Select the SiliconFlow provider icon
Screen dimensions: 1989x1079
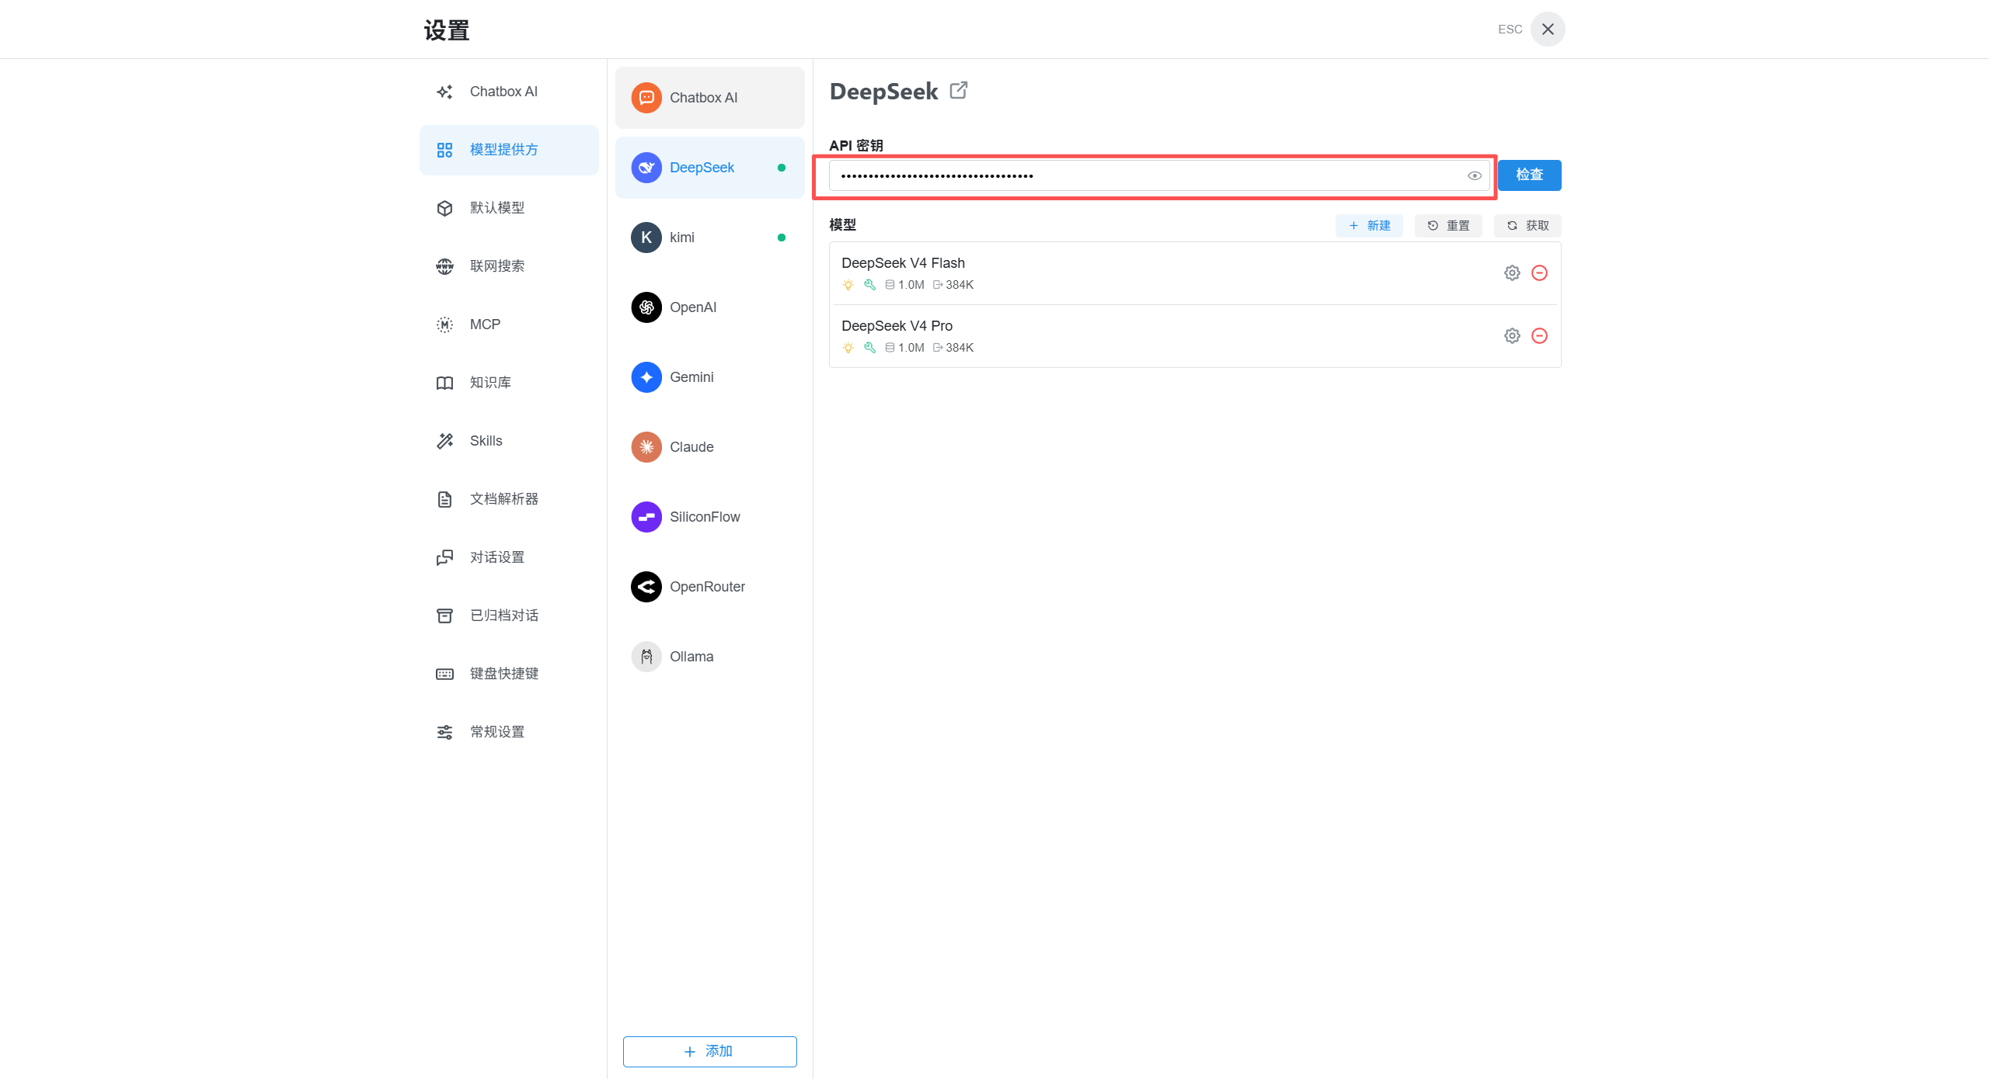tap(646, 517)
